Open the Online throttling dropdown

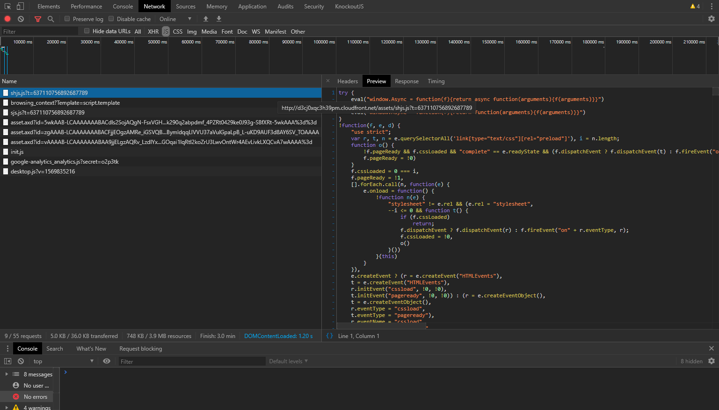tap(175, 19)
